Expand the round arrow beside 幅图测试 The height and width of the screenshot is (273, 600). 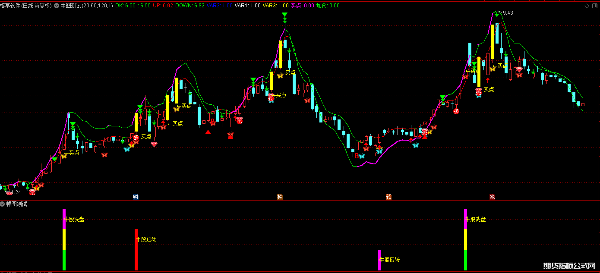(x=3, y=204)
